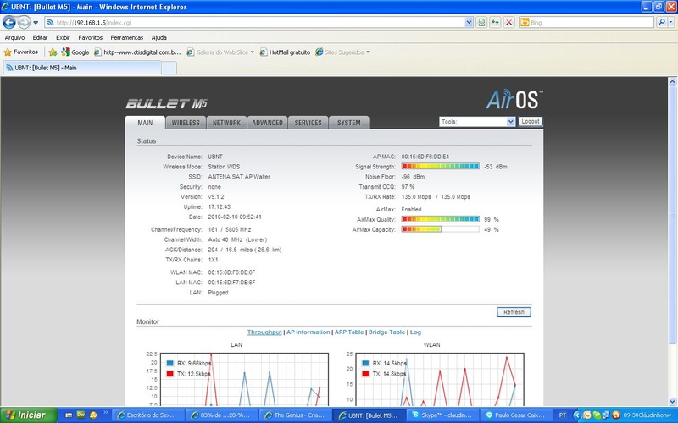678x423 pixels.
Task: Open the 83% de taskbar item
Action: (222, 415)
